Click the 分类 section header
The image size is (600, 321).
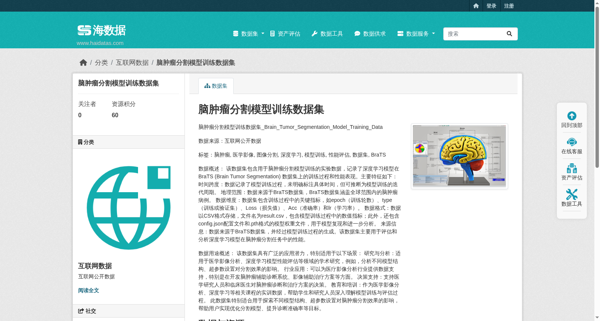(129, 142)
